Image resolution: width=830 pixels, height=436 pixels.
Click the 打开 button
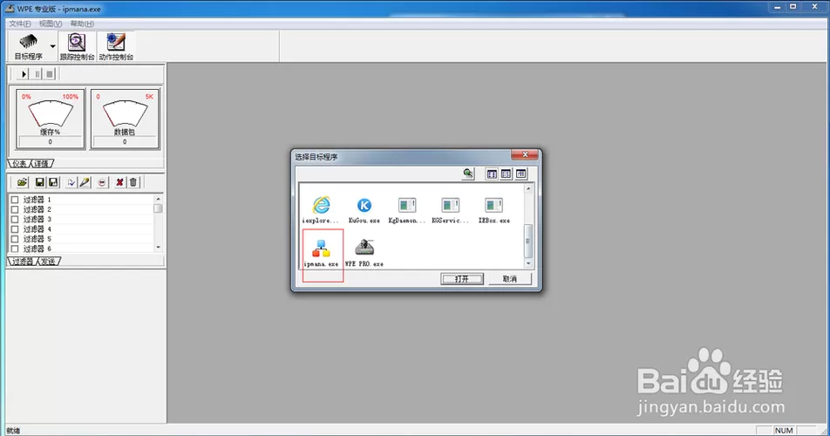(x=462, y=279)
